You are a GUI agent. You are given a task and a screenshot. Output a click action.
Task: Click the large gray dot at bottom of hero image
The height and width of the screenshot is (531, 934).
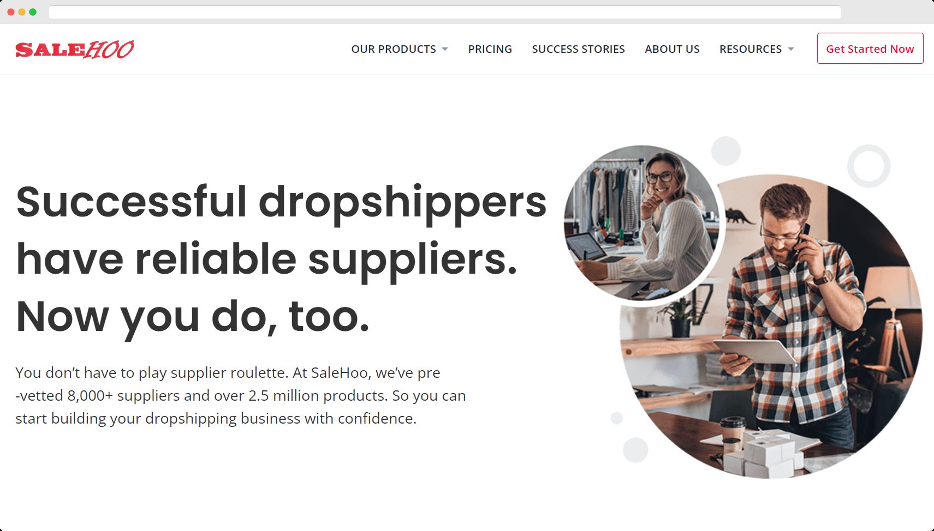tap(636, 450)
